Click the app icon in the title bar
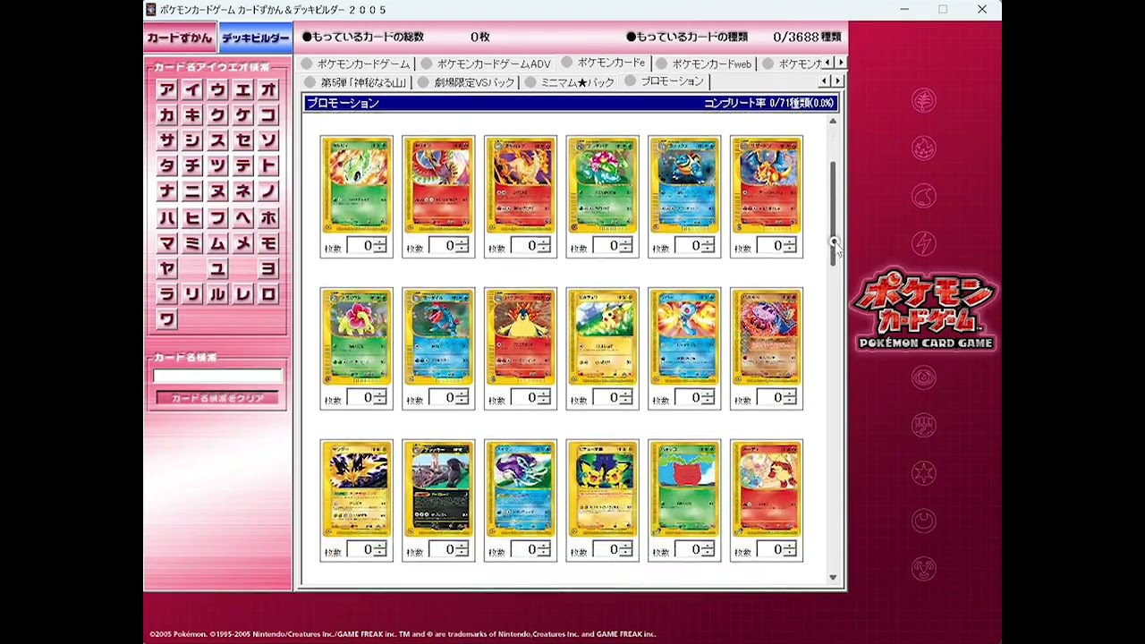The image size is (1145, 644). click(x=151, y=9)
